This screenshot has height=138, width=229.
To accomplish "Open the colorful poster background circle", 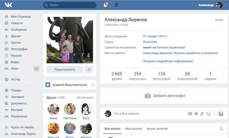I will 221,113.
